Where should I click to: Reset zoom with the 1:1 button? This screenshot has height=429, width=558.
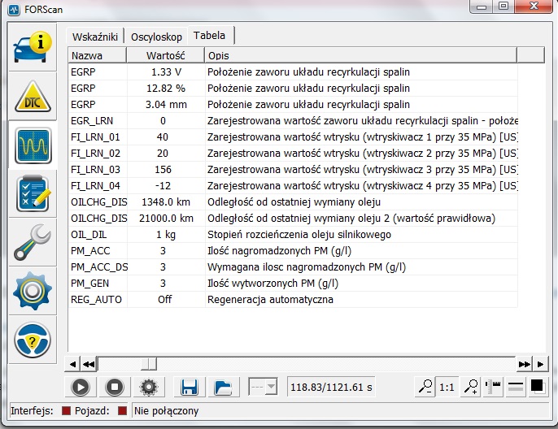[x=447, y=388]
